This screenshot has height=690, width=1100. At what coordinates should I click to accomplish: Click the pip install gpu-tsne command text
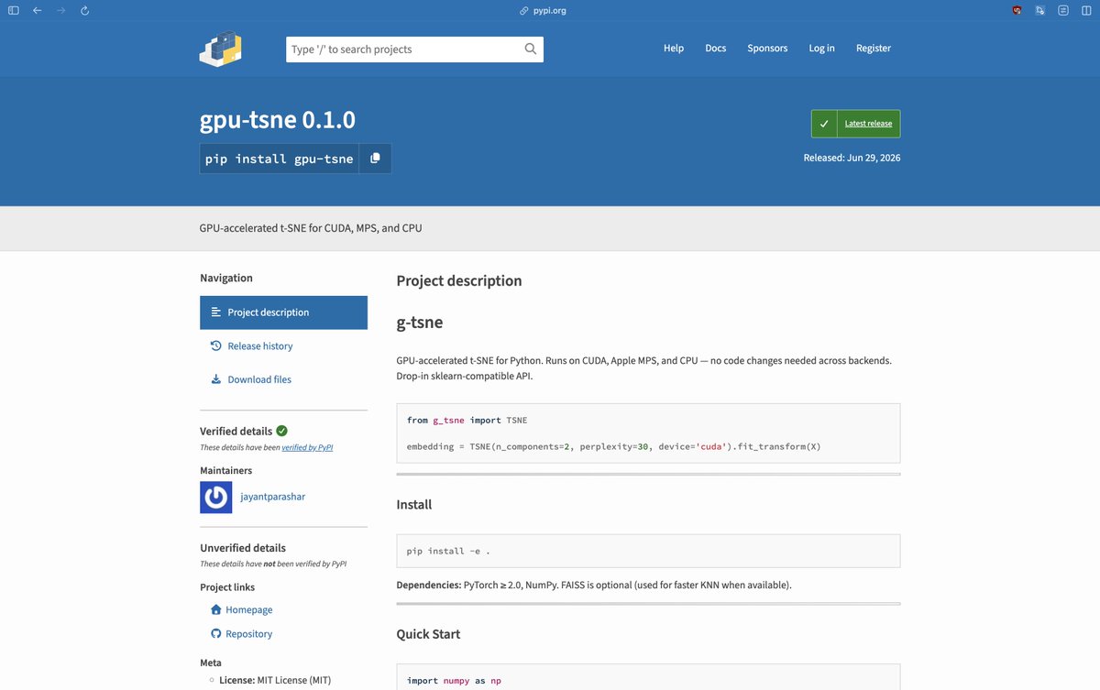pos(279,159)
